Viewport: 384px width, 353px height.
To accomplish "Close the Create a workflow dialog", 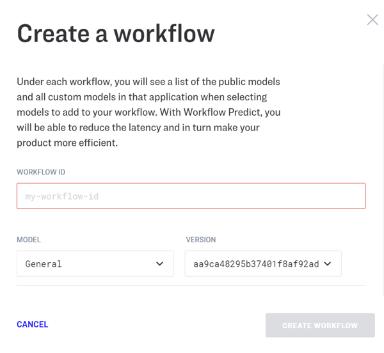I will [x=372, y=20].
